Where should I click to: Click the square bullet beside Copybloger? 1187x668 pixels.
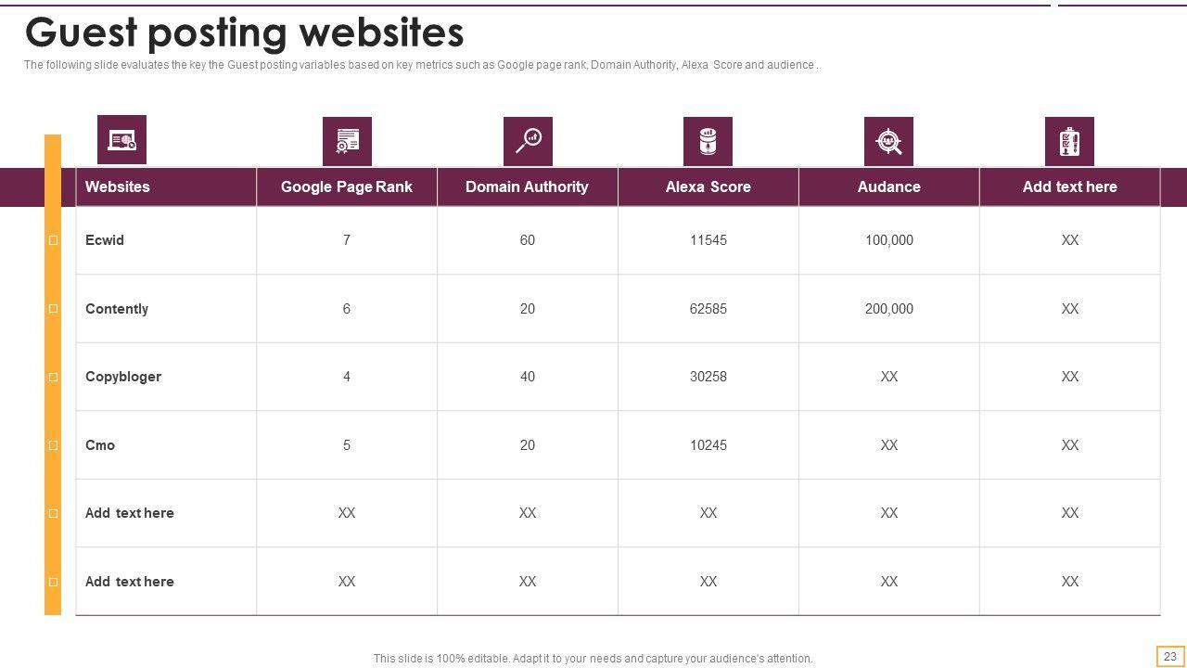(x=53, y=377)
